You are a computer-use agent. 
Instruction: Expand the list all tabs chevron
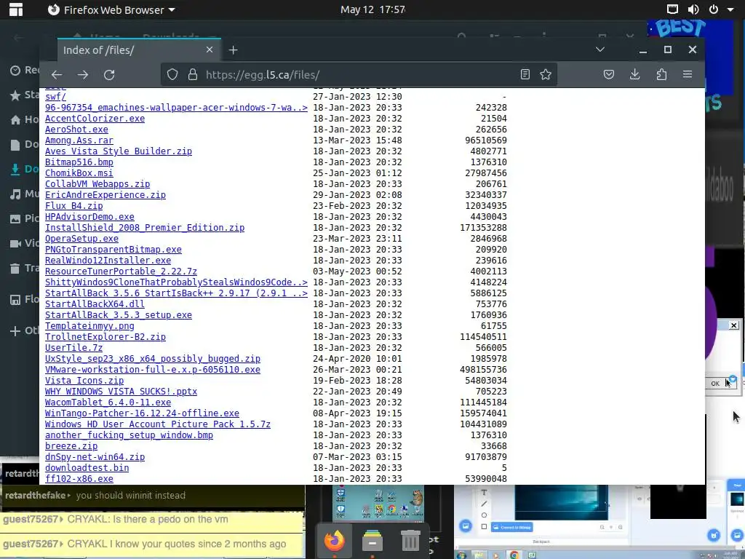[x=600, y=49]
